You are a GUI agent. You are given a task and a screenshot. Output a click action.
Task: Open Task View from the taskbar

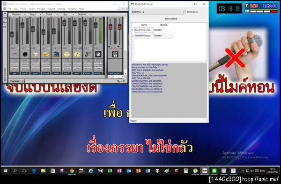(x=24, y=171)
